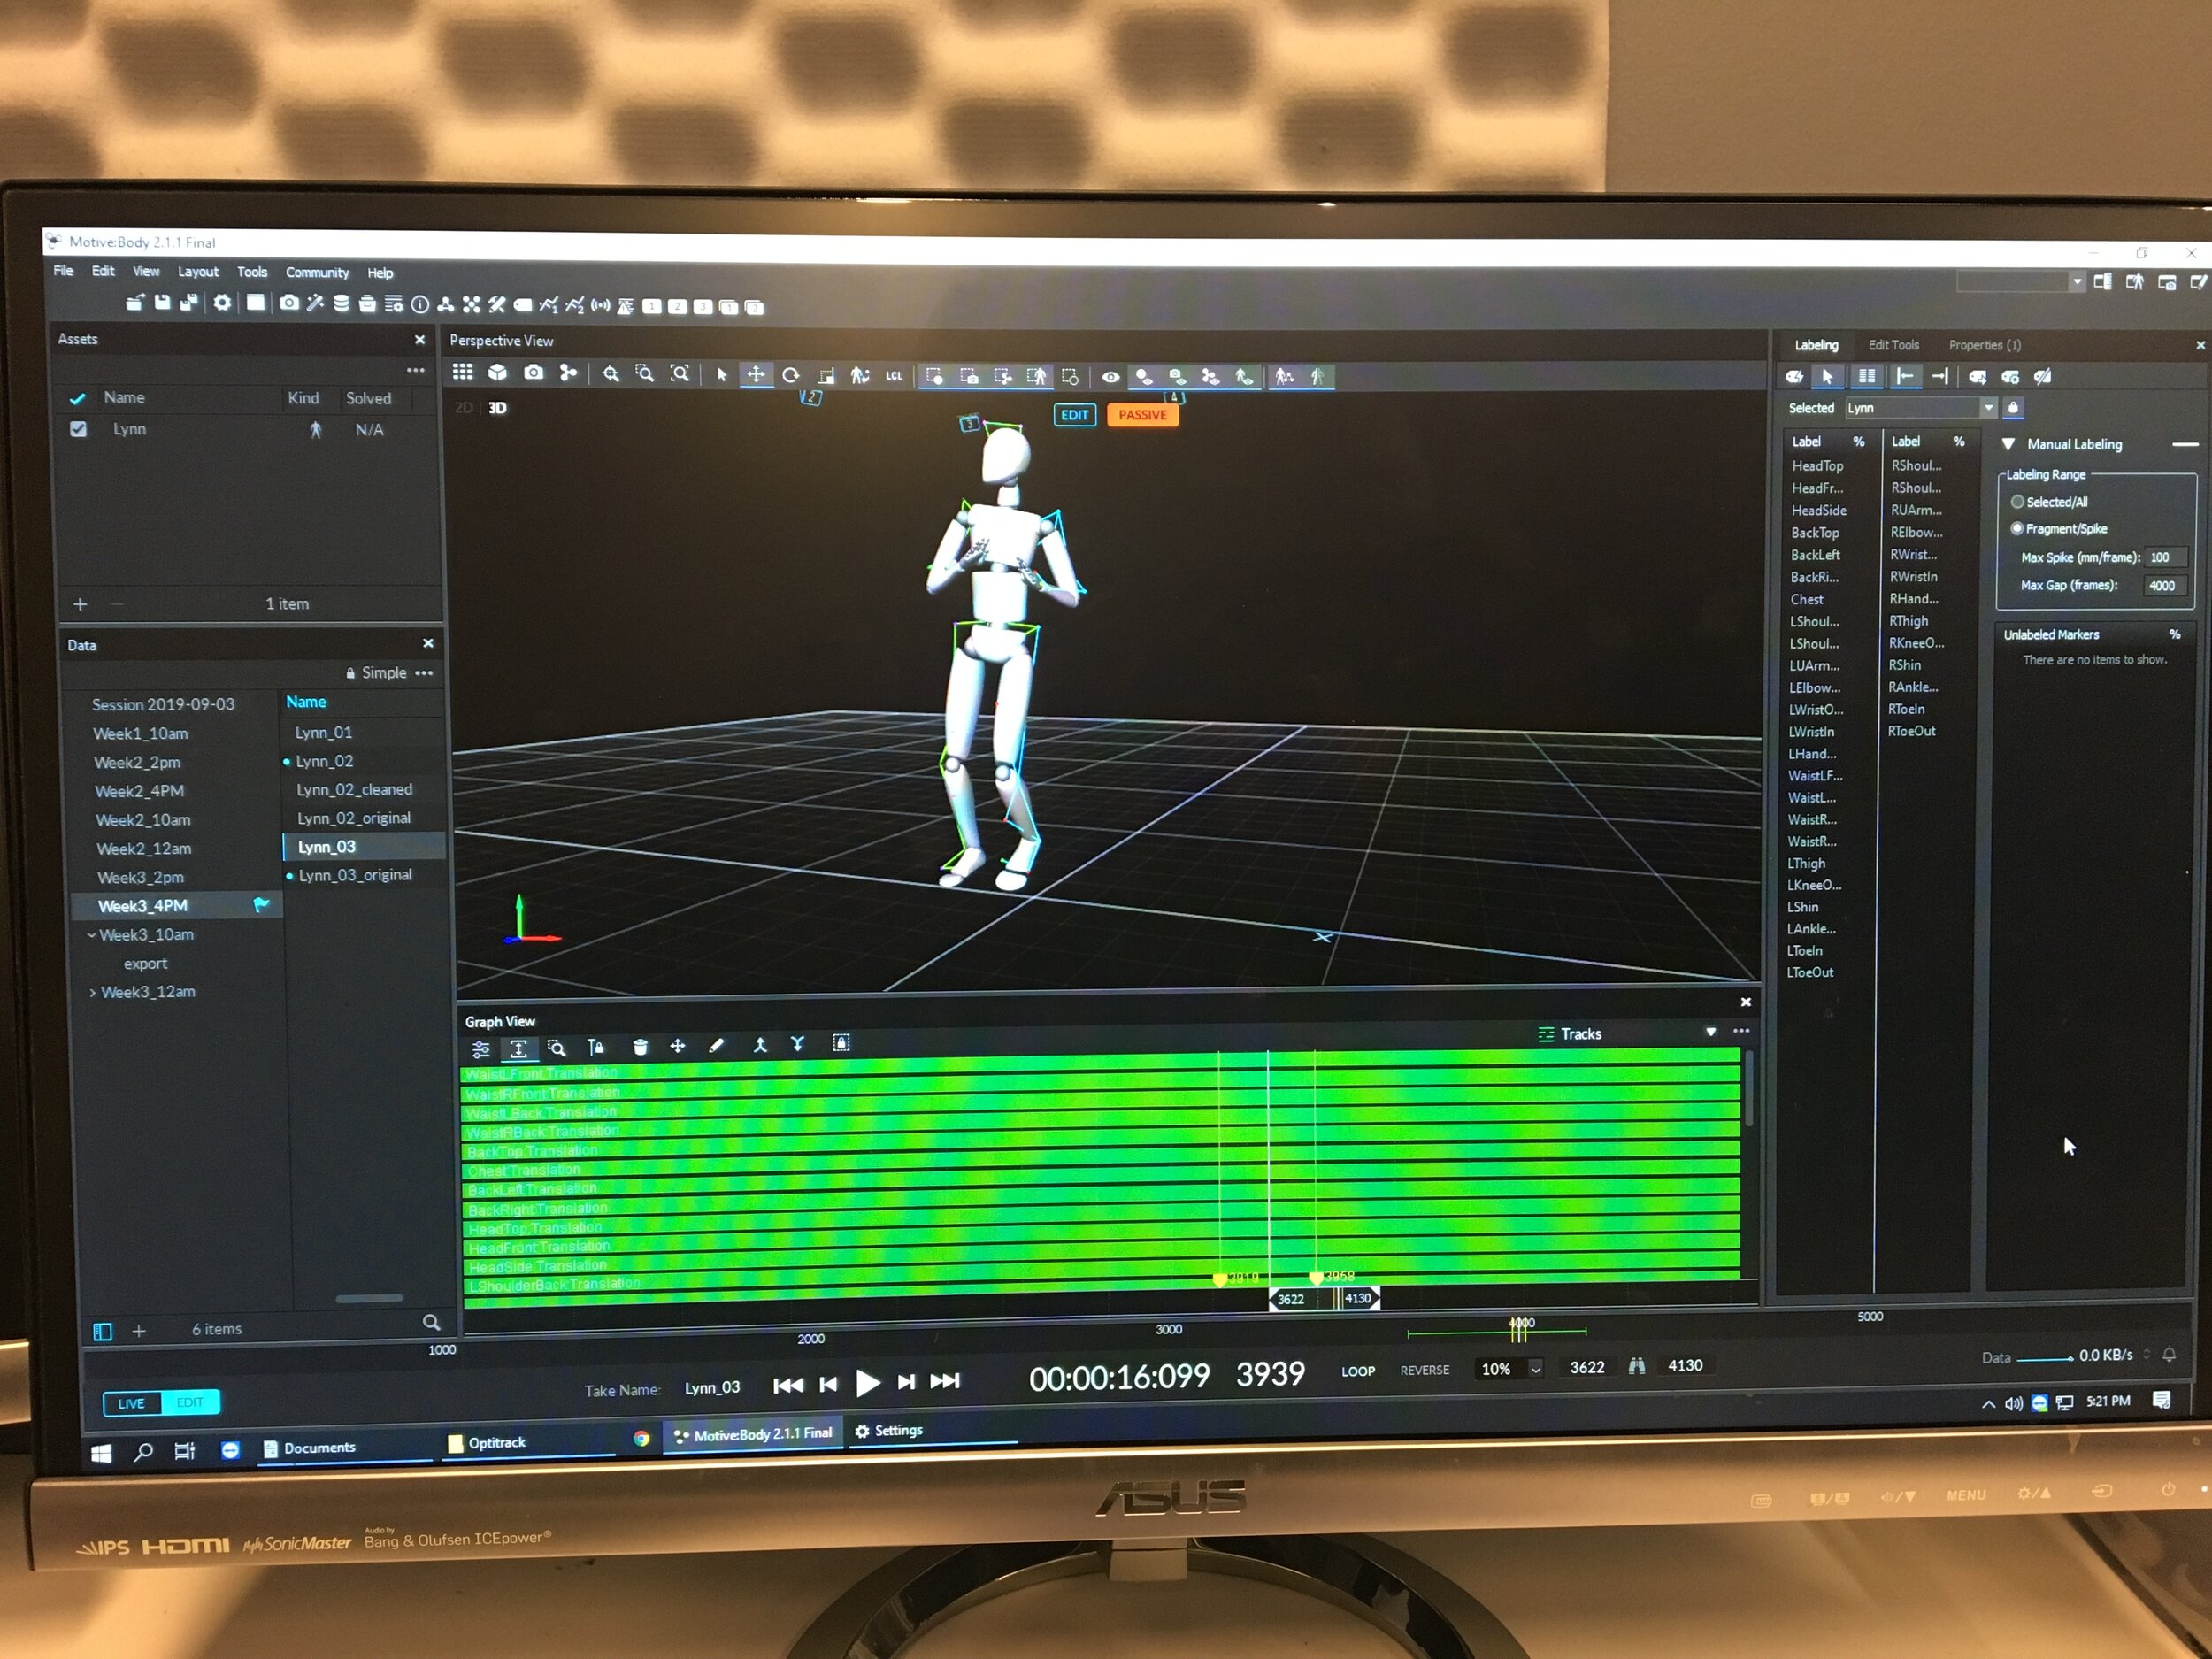2212x1659 pixels.
Task: Jump to the first frame
Action: [788, 1385]
